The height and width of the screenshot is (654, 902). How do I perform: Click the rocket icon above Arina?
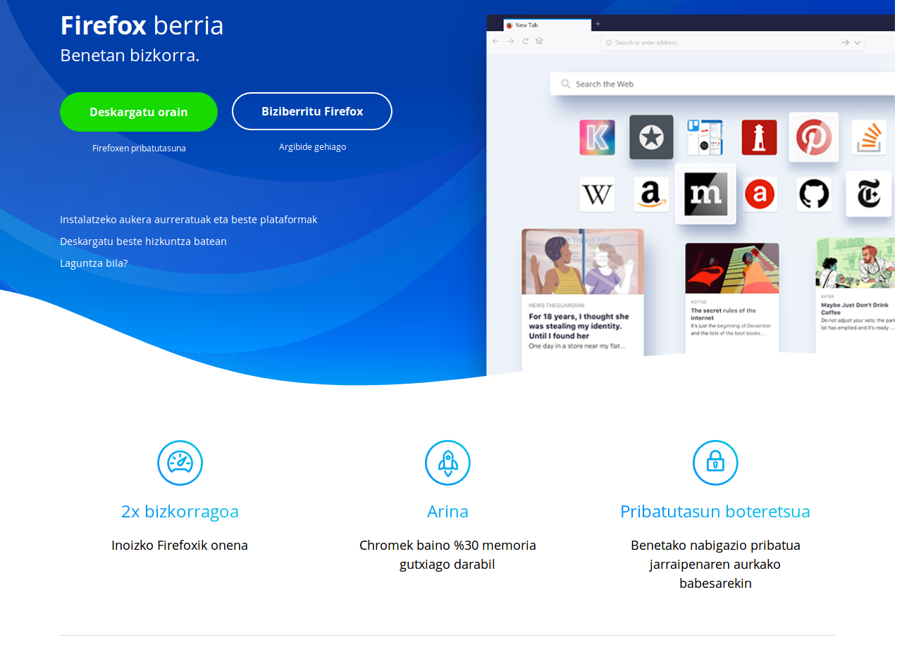[x=447, y=463]
